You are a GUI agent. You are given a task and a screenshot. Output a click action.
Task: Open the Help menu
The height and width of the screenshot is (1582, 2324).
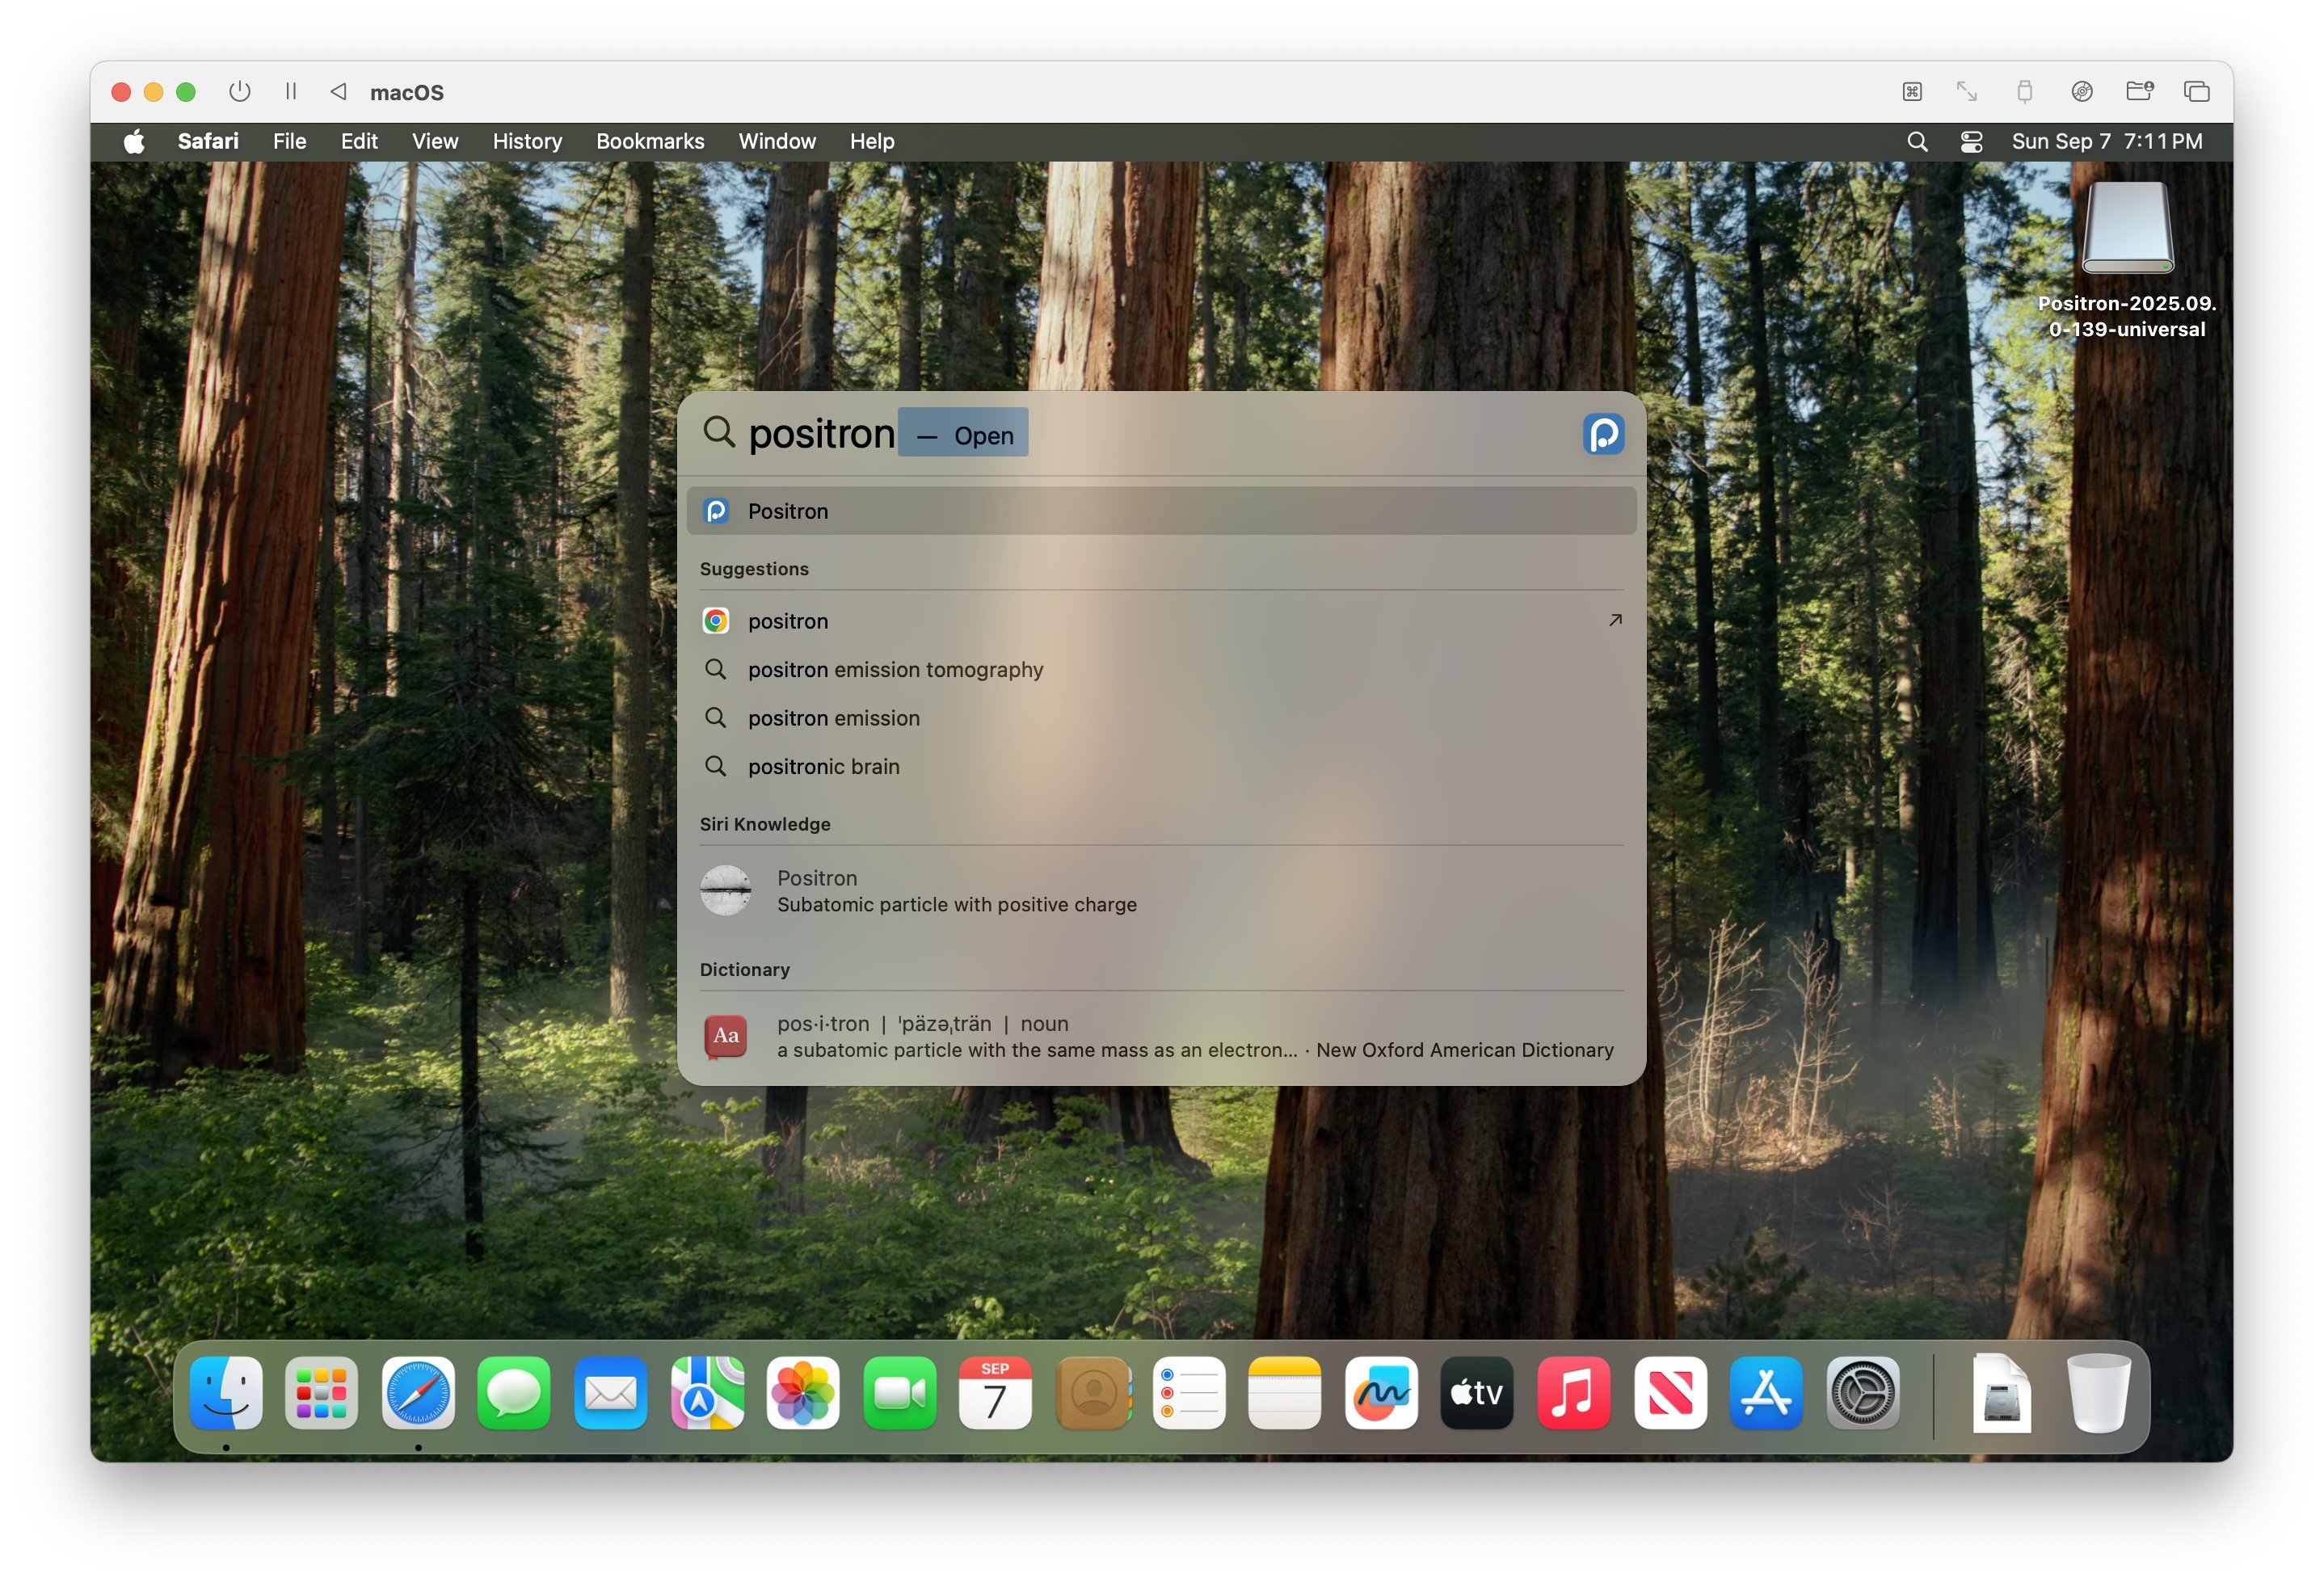click(x=872, y=141)
